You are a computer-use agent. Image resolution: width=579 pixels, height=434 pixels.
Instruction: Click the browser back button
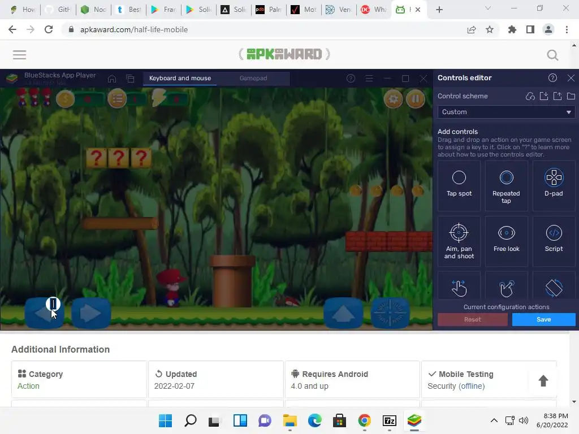[x=12, y=29]
